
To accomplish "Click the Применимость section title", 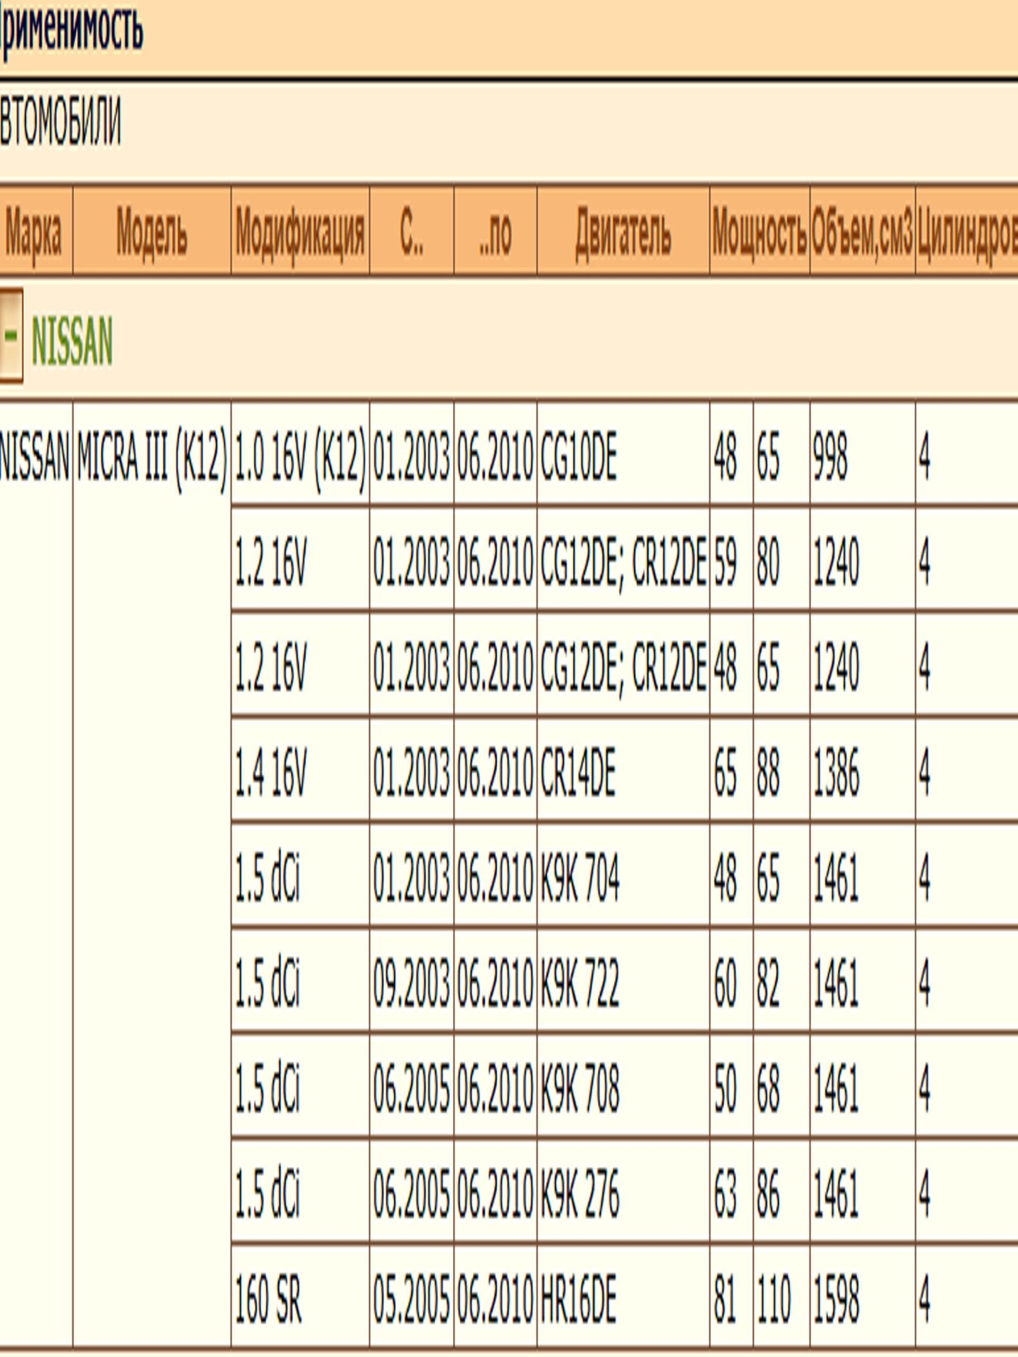I will [x=71, y=30].
